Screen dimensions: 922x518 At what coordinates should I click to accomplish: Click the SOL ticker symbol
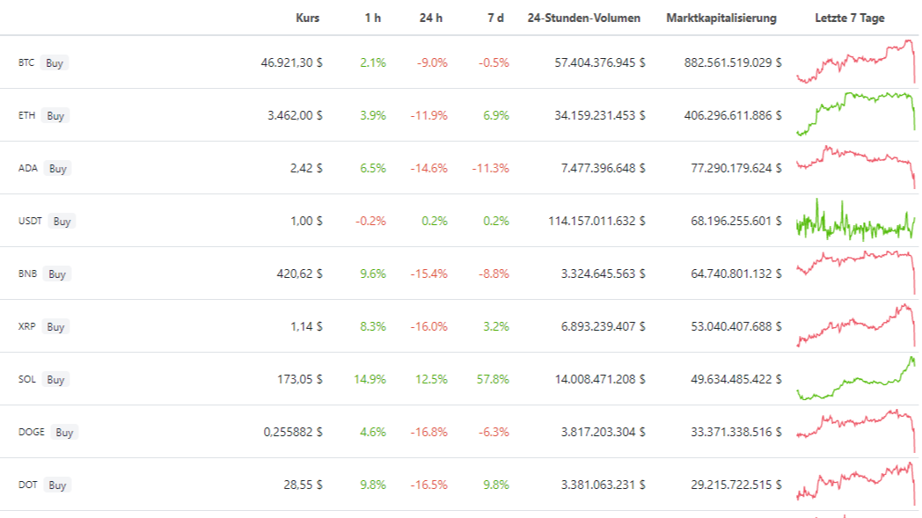point(27,379)
